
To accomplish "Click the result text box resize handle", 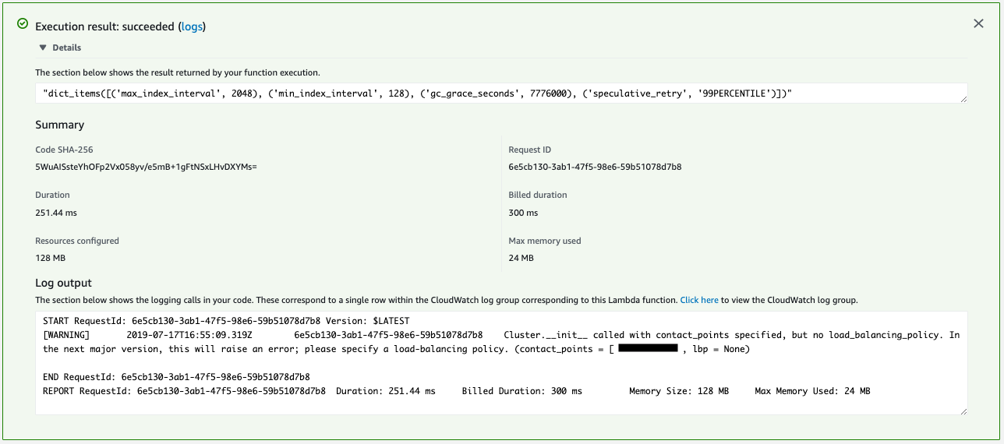I will pos(963,99).
